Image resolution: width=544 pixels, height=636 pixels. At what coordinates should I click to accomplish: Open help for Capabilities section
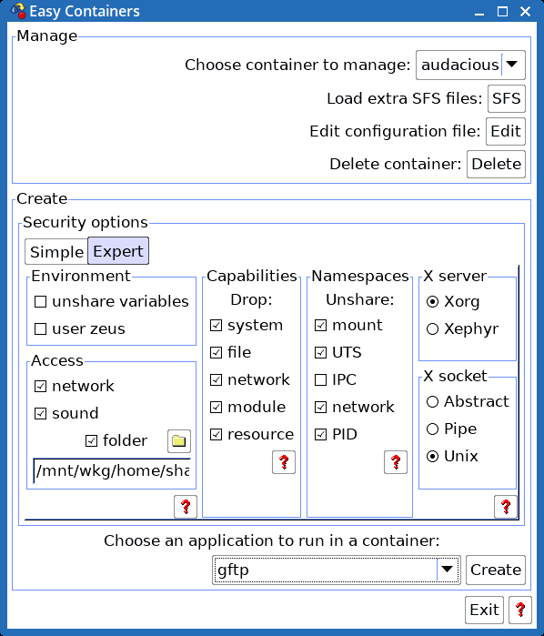click(284, 462)
